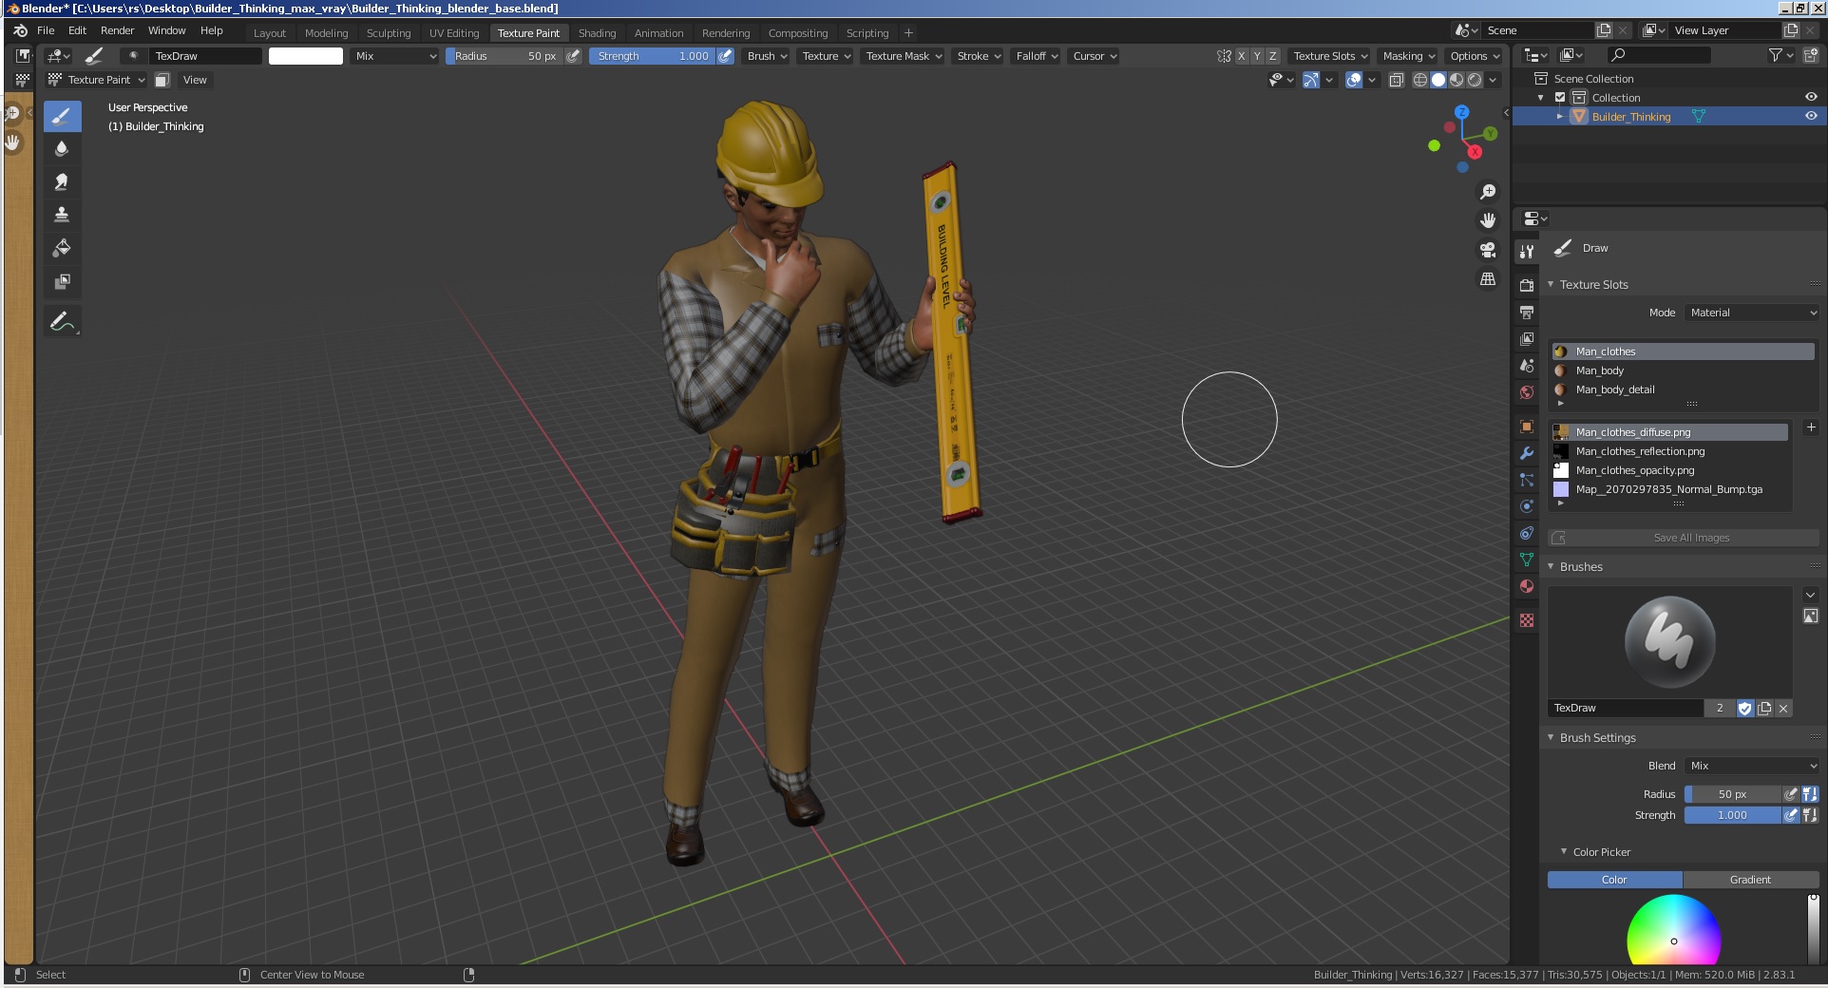Switch to the Shading workspace tab

[597, 33]
